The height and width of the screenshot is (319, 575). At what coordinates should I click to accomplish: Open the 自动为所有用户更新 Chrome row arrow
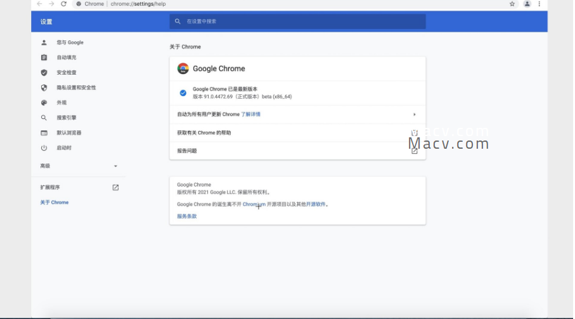pyautogui.click(x=415, y=115)
